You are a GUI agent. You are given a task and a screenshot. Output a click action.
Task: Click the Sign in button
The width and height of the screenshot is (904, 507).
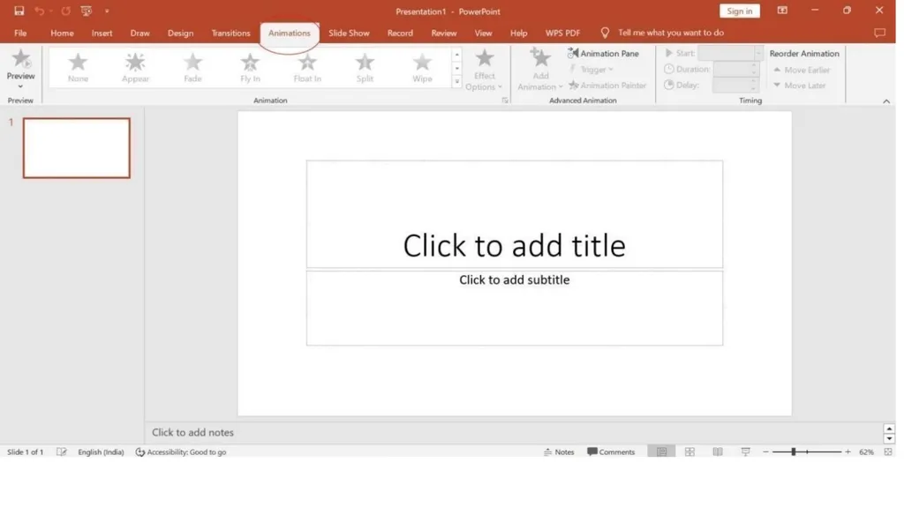[x=740, y=11]
